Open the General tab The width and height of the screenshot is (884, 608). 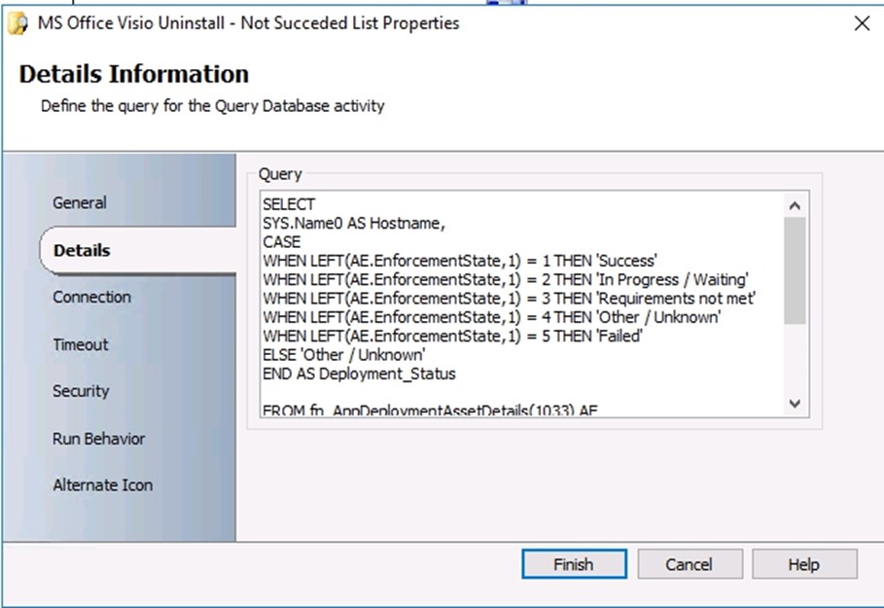coord(80,203)
